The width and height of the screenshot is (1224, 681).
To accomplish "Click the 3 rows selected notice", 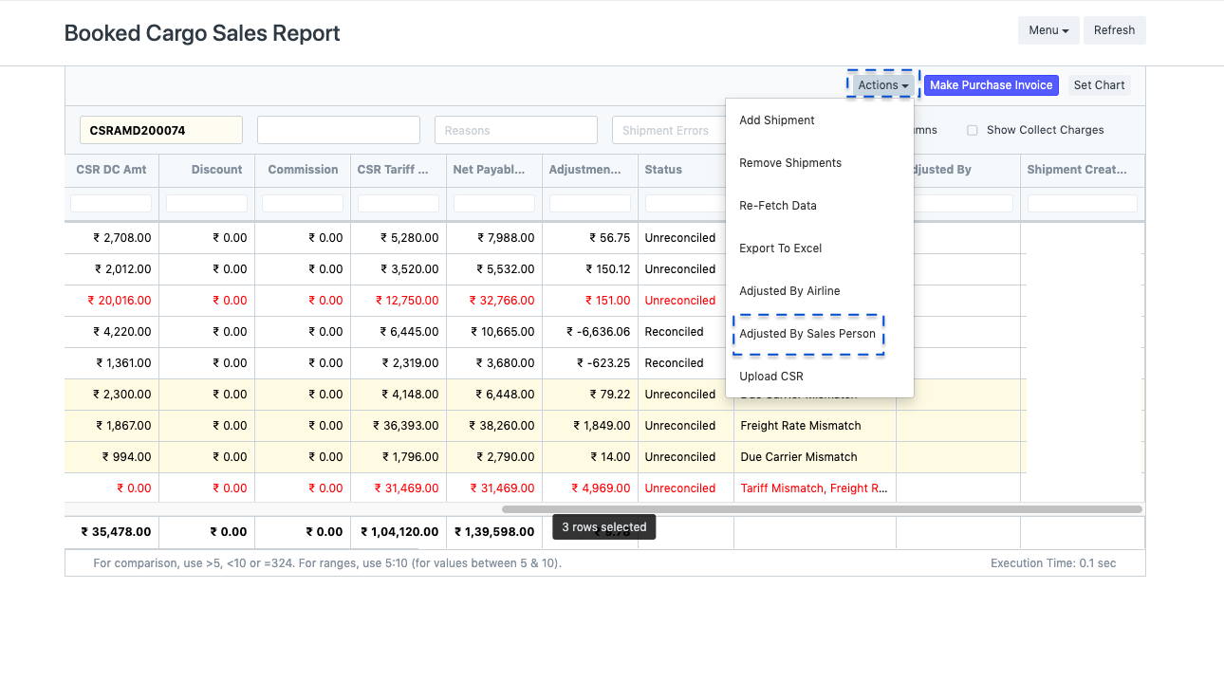I will pyautogui.click(x=604, y=527).
